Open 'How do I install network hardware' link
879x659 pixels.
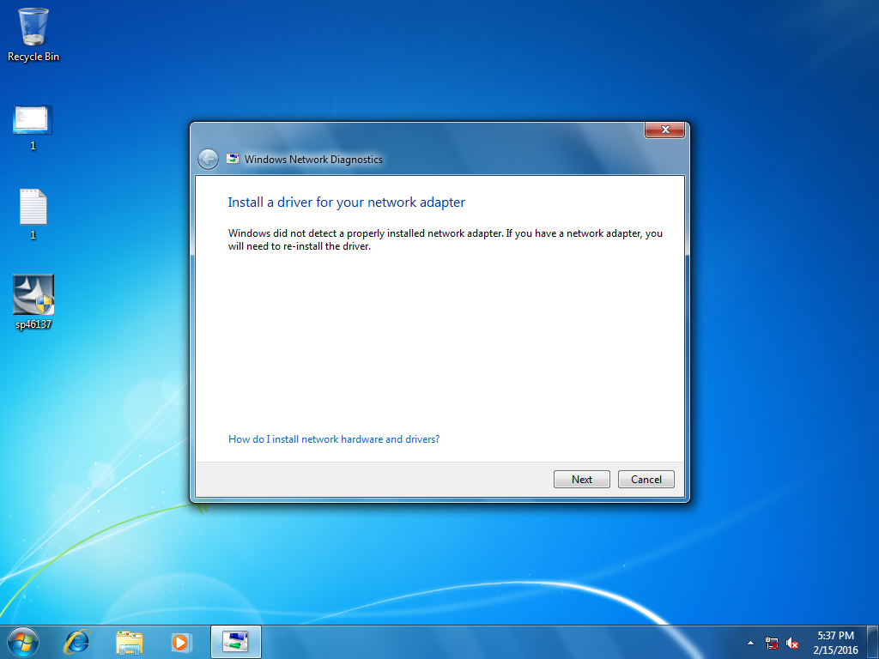(334, 439)
